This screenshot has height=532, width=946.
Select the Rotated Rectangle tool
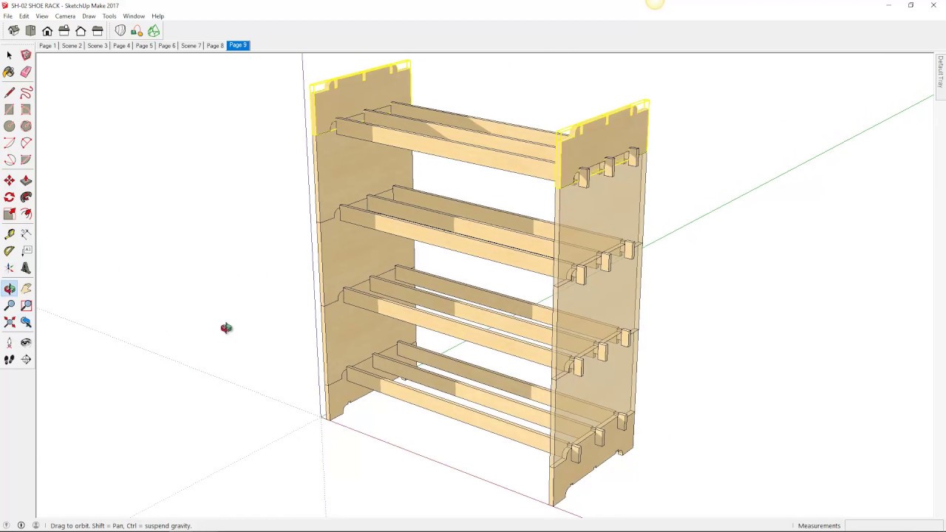pyautogui.click(x=26, y=109)
